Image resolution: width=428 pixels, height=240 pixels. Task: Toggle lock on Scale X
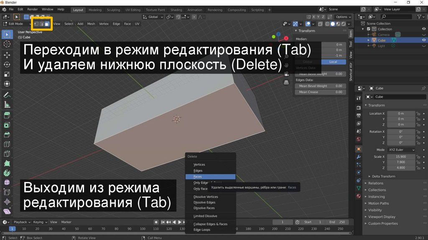pos(418,157)
